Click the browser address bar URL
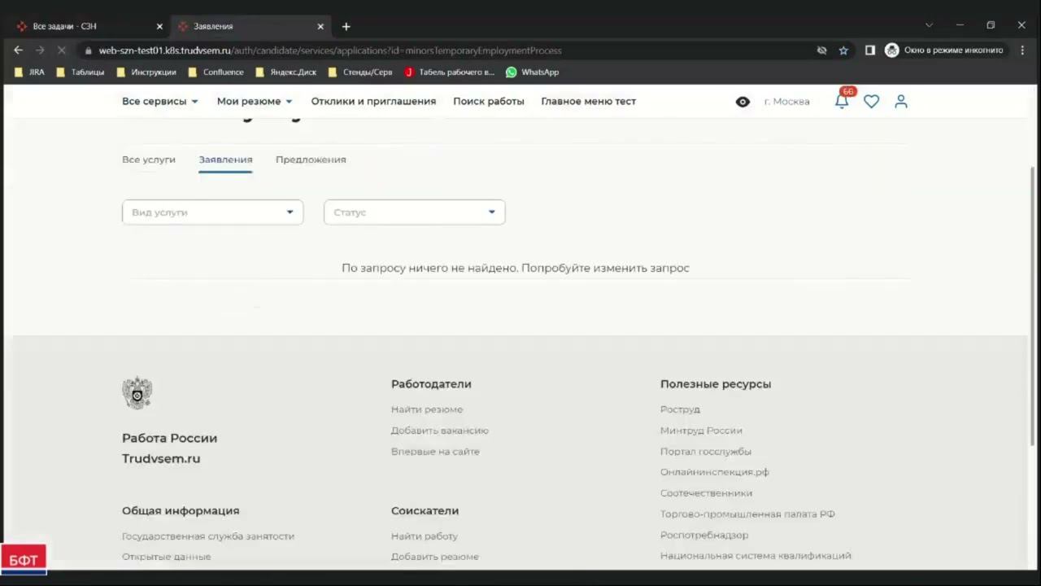Screen dimensions: 1041x586 [330, 50]
